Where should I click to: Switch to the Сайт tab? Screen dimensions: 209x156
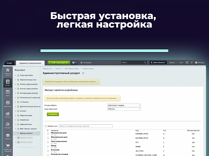(x=10, y=63)
